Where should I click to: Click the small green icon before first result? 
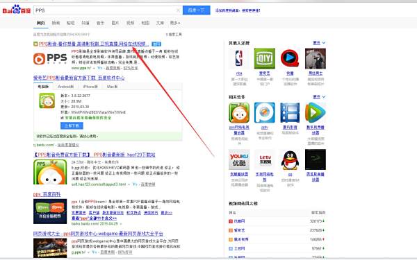[35, 44]
